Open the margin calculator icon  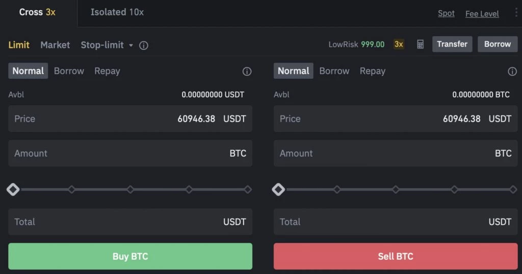420,44
